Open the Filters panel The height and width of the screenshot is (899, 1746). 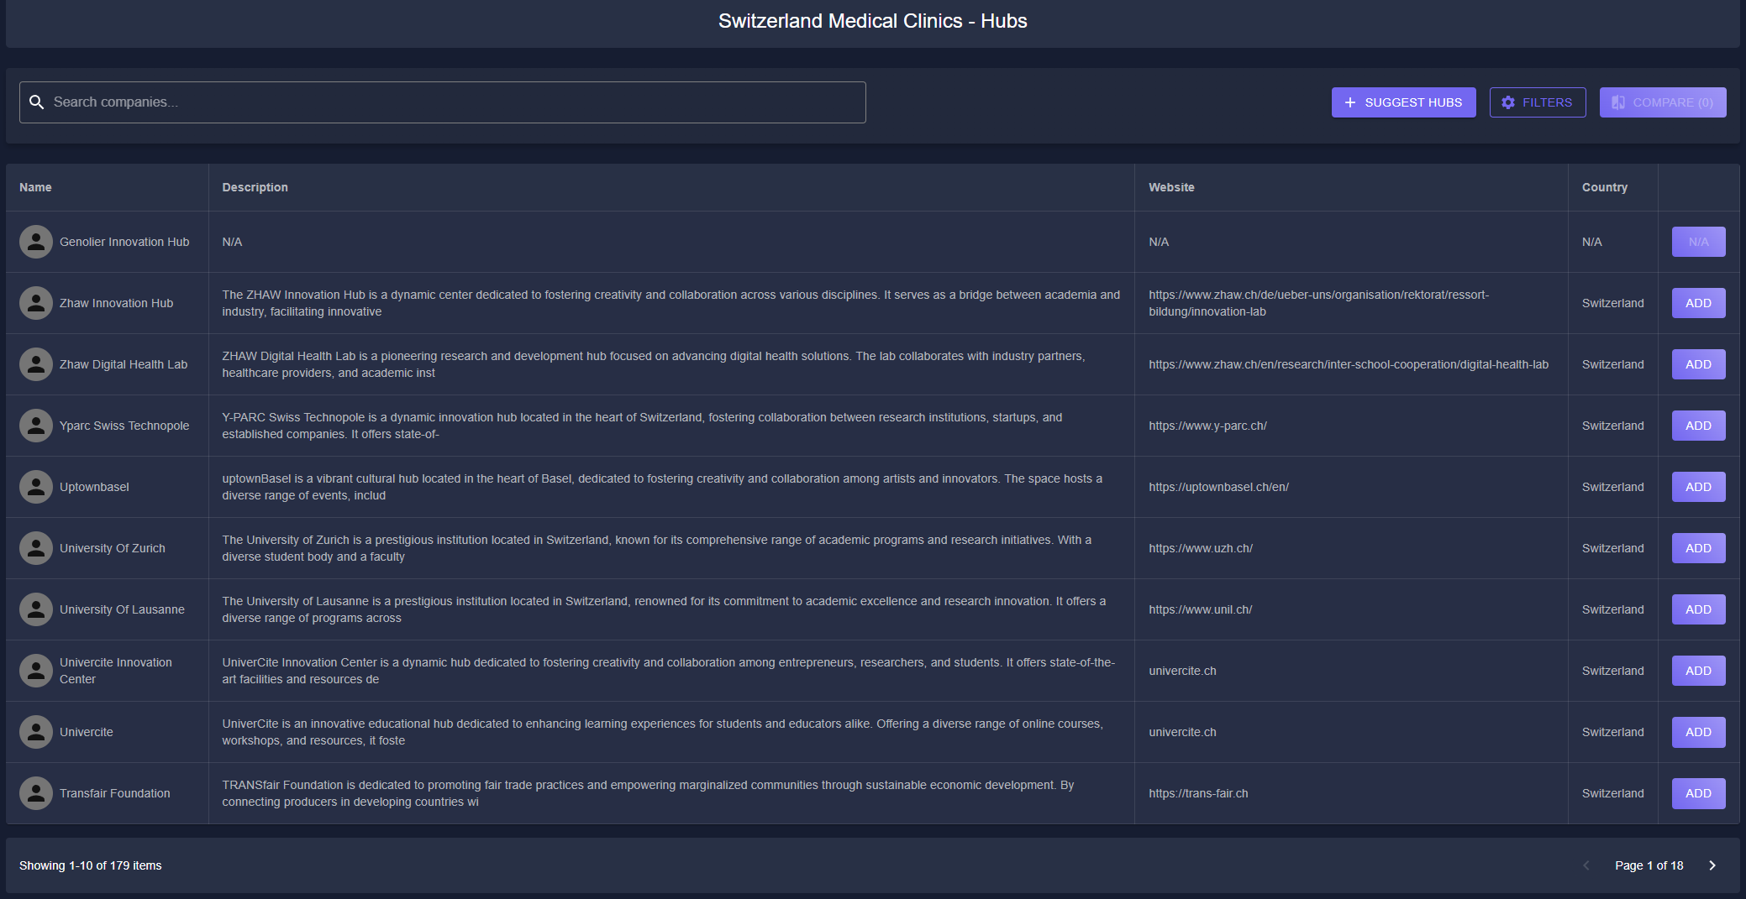1537,102
